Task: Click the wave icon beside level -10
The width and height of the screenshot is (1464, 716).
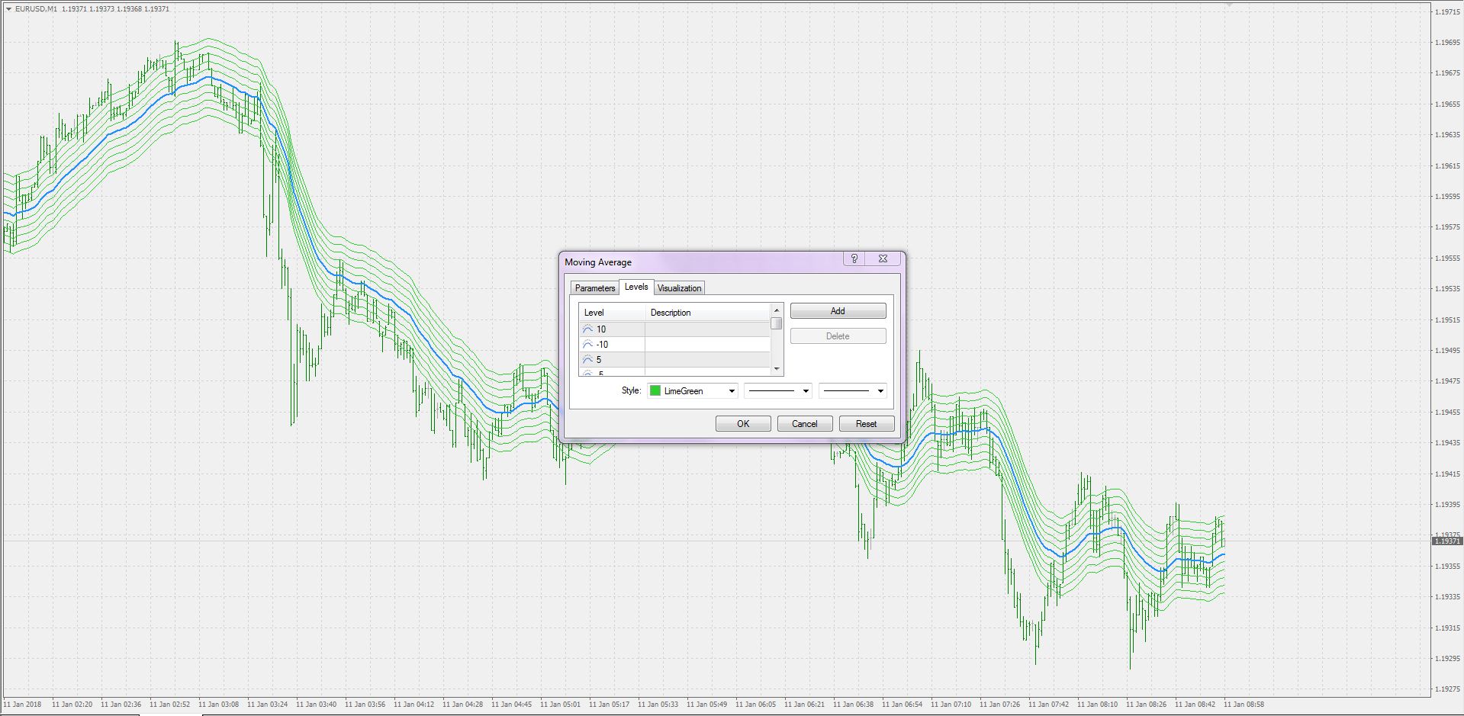Action: 587,344
